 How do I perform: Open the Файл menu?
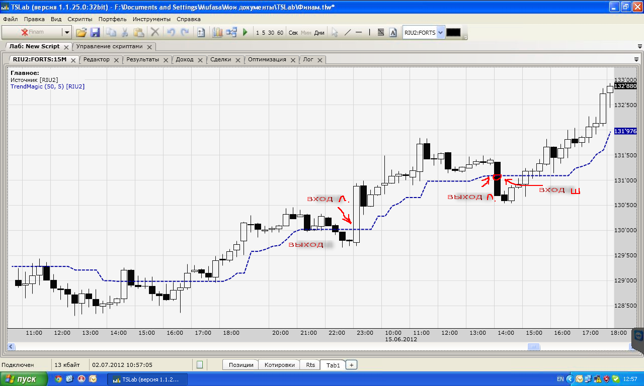pos(10,19)
